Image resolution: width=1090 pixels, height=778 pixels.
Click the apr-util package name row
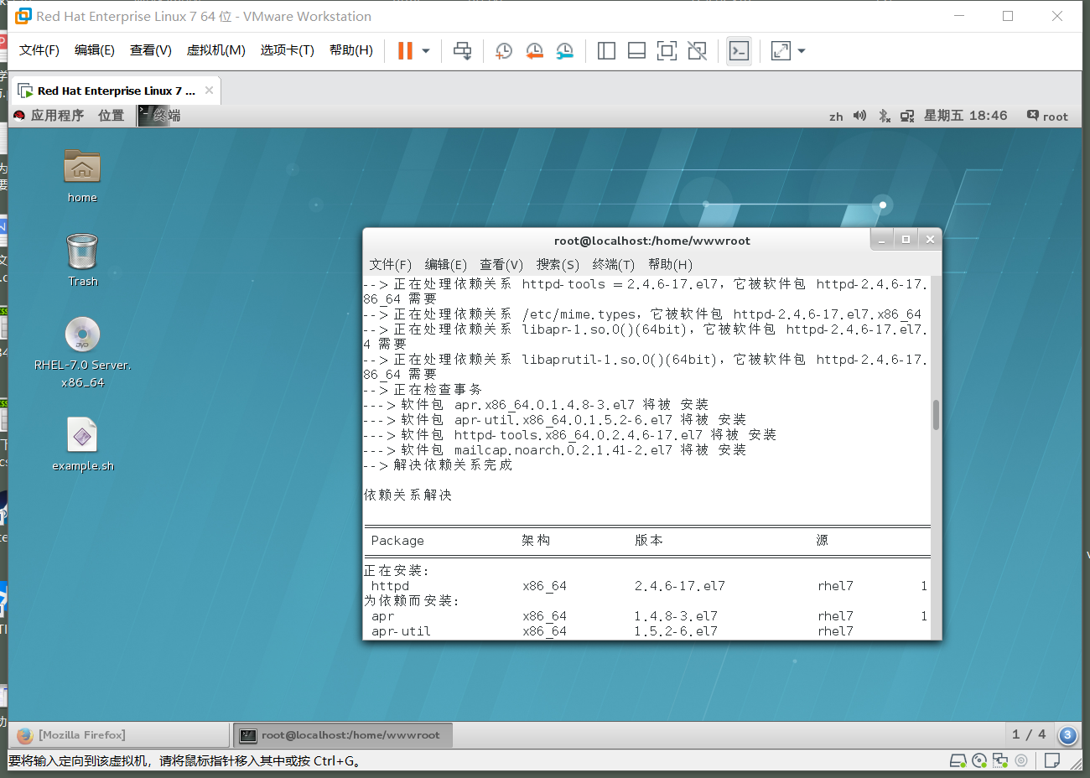pyautogui.click(x=647, y=631)
